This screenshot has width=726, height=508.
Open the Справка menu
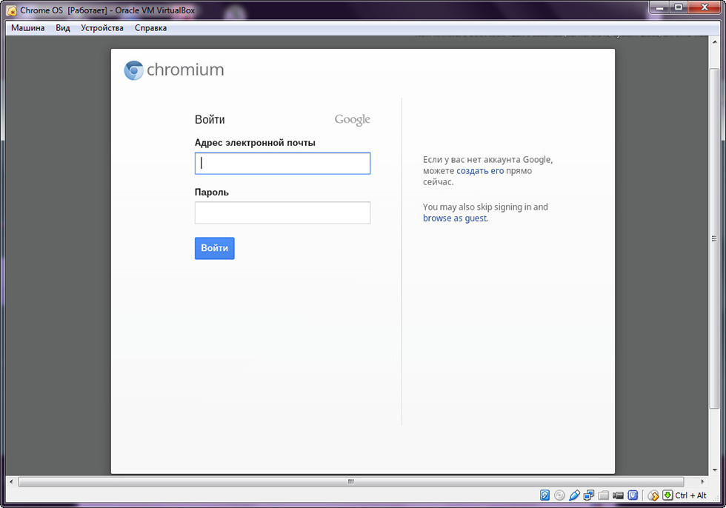coord(150,27)
